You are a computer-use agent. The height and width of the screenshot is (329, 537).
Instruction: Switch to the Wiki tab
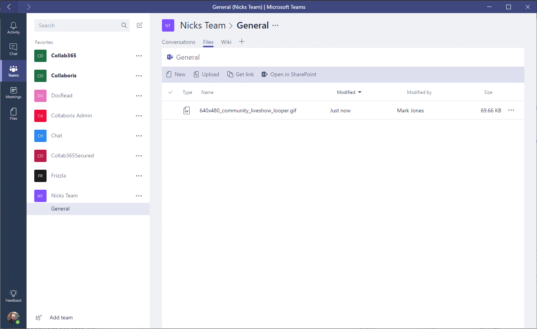point(226,42)
